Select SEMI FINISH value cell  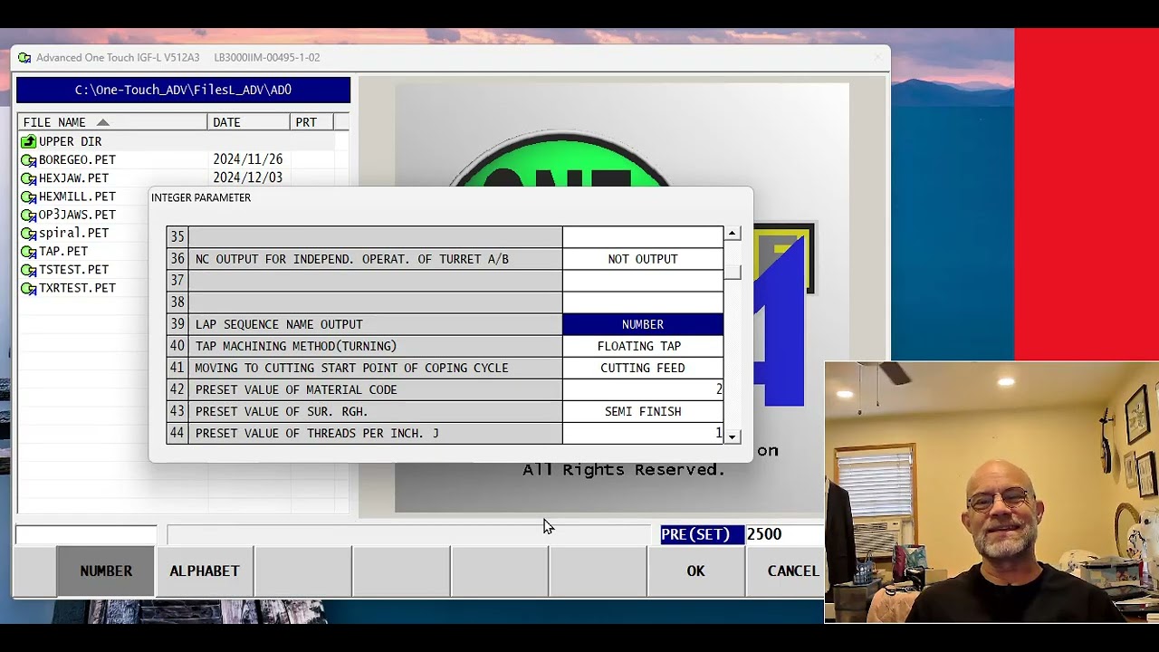click(x=643, y=411)
